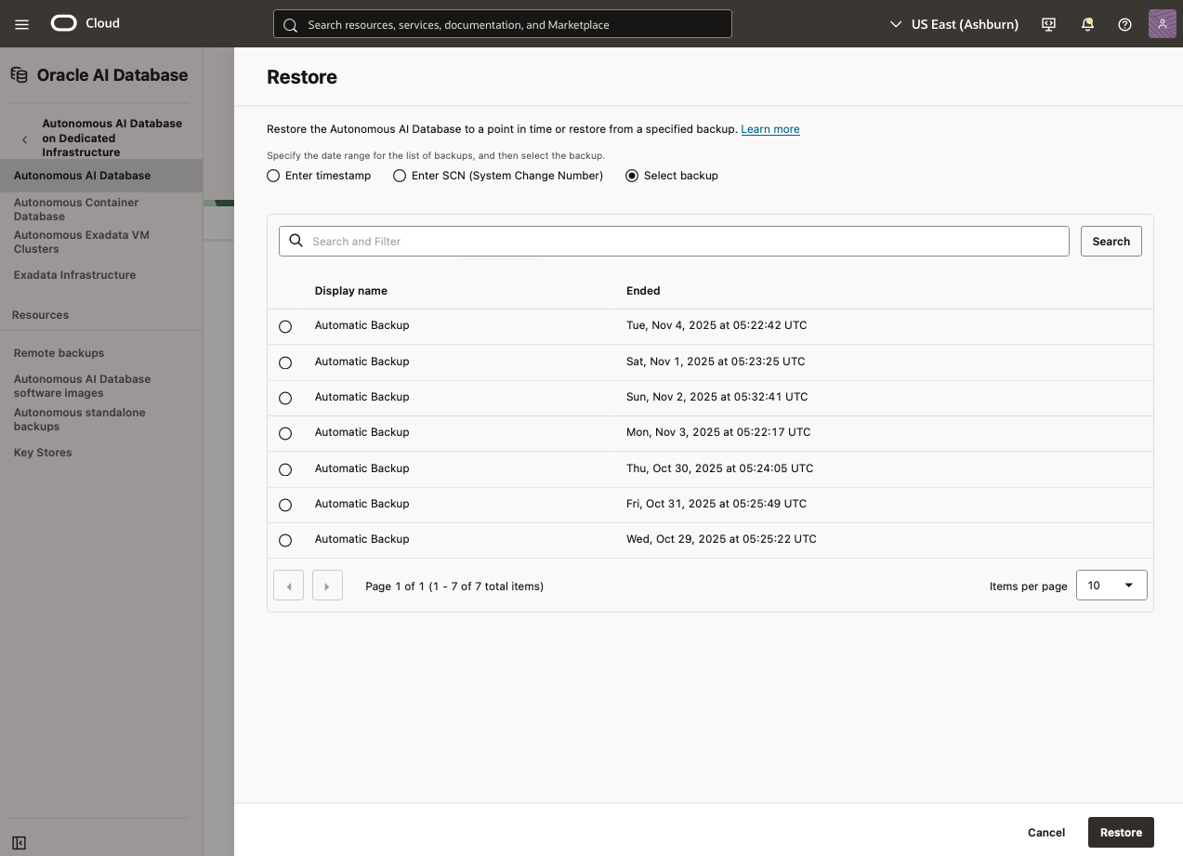
Task: Open the Learn more link
Action: 770,129
